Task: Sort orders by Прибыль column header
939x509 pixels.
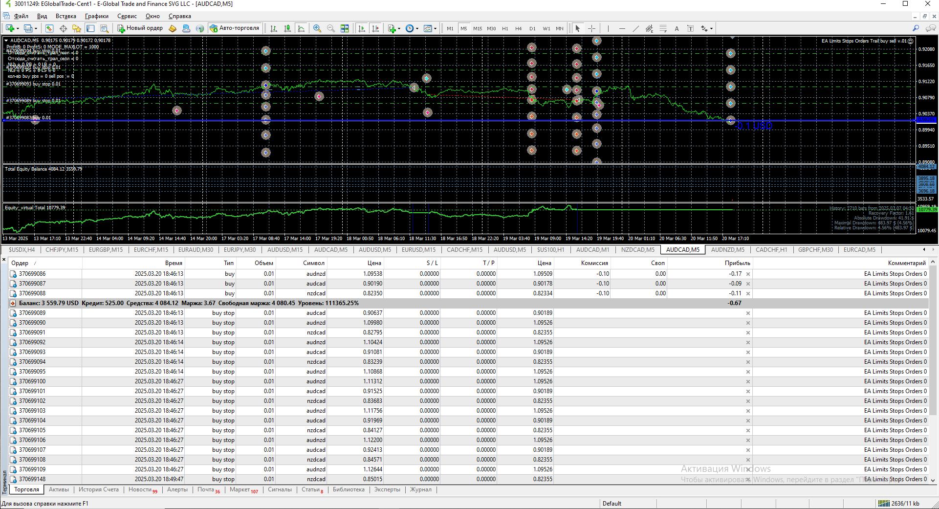Action: [737, 263]
